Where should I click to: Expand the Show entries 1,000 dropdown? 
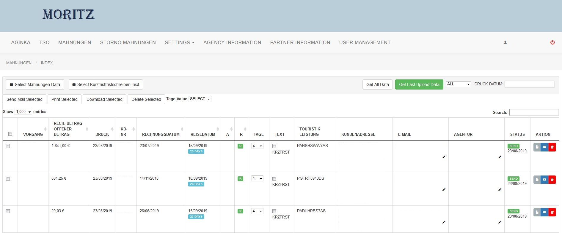(x=23, y=112)
